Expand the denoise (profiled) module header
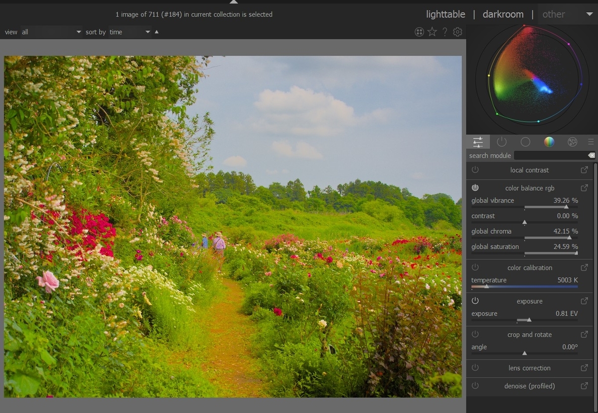598x413 pixels. [529, 386]
